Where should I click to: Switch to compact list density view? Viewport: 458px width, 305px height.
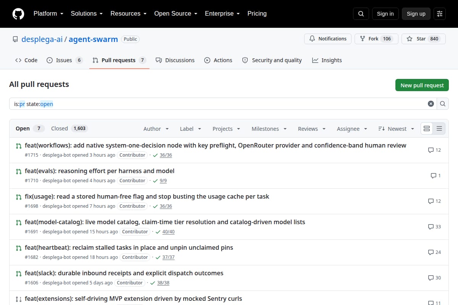point(439,129)
